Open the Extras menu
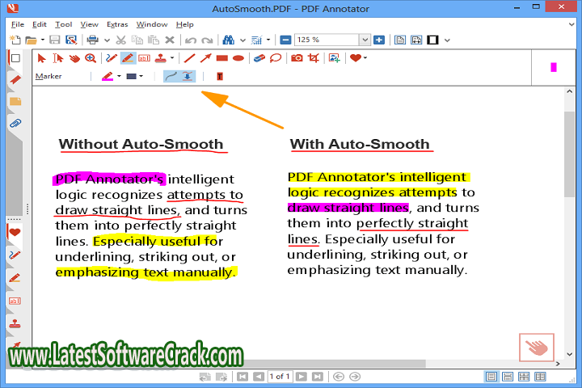The height and width of the screenshot is (388, 582). click(117, 24)
